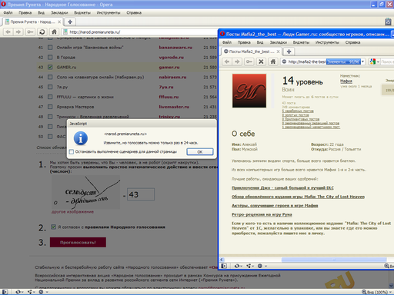
Task: Reload the Премия Рунета page
Action: [x=42, y=32]
